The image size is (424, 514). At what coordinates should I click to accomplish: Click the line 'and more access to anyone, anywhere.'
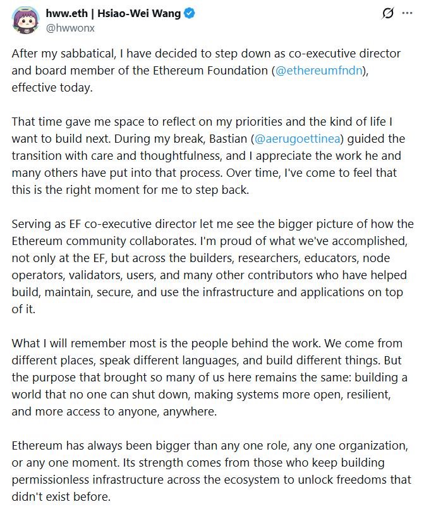point(114,412)
